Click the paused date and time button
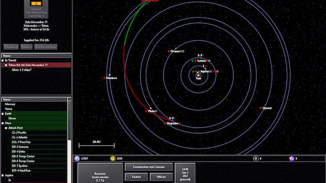This screenshot has height=183, width=326. click(x=185, y=173)
